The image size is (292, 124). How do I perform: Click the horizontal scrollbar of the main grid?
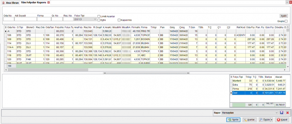coord(48,70)
